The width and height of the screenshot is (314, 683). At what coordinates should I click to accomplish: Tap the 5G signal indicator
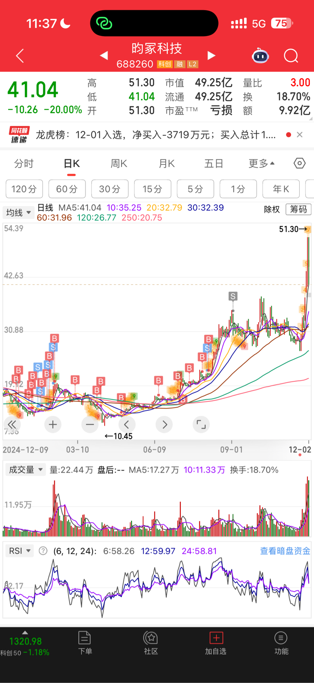[259, 24]
